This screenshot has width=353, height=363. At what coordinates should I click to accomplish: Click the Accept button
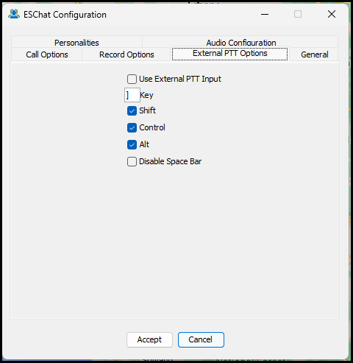[149, 339]
